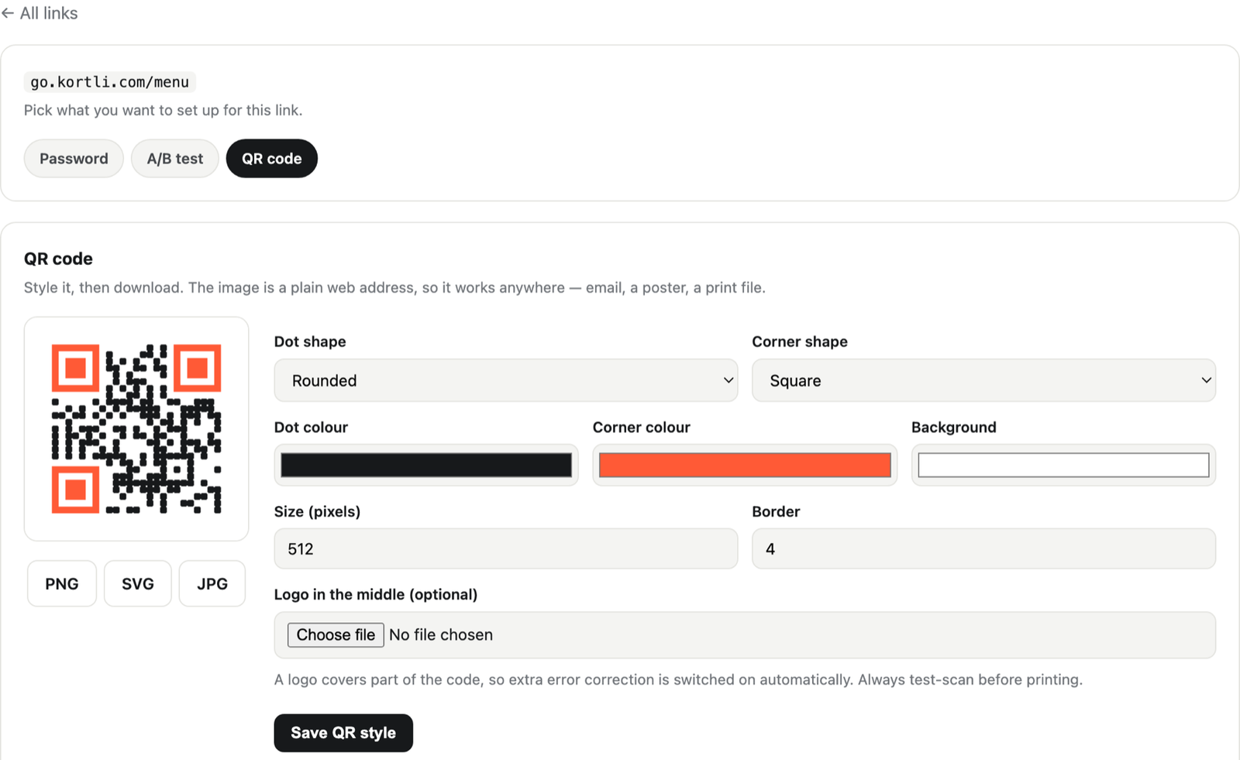The height and width of the screenshot is (760, 1240).
Task: Open the Dot shape dropdown
Action: click(x=506, y=380)
